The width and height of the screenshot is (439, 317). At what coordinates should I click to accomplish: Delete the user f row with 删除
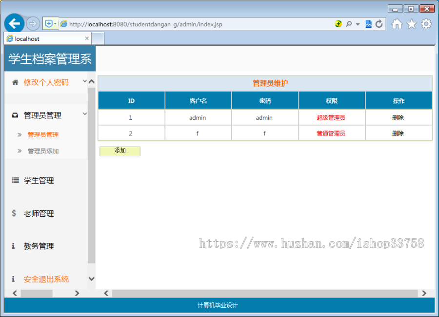point(398,133)
